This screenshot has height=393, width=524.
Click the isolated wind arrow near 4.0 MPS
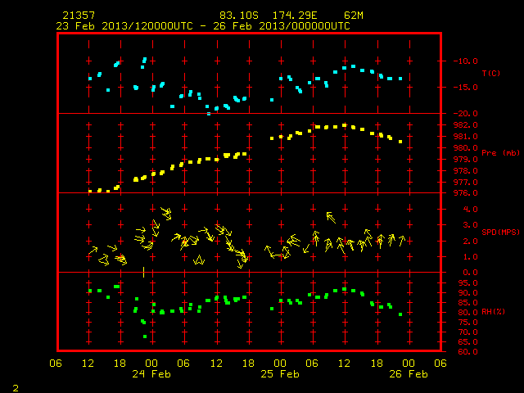tap(331, 217)
